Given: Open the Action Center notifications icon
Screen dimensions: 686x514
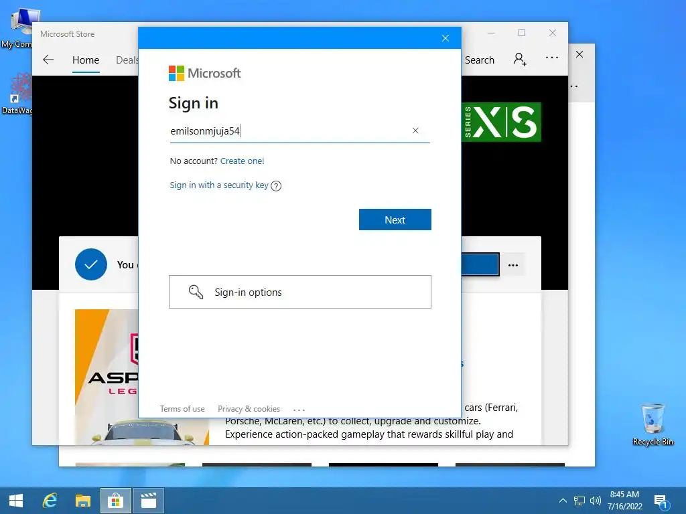Looking at the screenshot, I should tap(661, 501).
